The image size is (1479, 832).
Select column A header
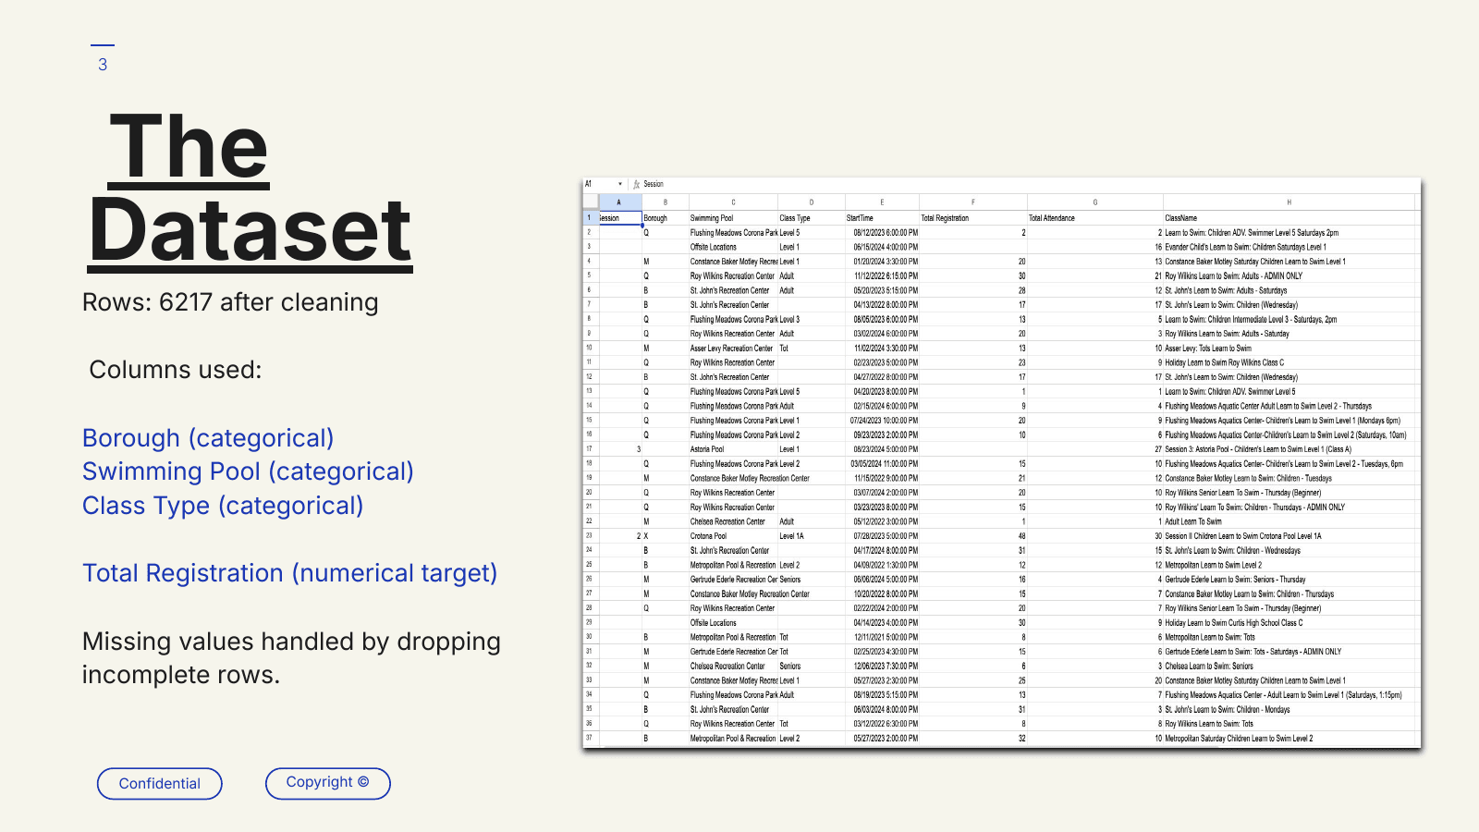pyautogui.click(x=619, y=202)
